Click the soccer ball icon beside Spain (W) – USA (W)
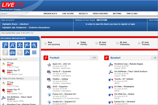Viewport: 158px width, 105px height. (49, 65)
